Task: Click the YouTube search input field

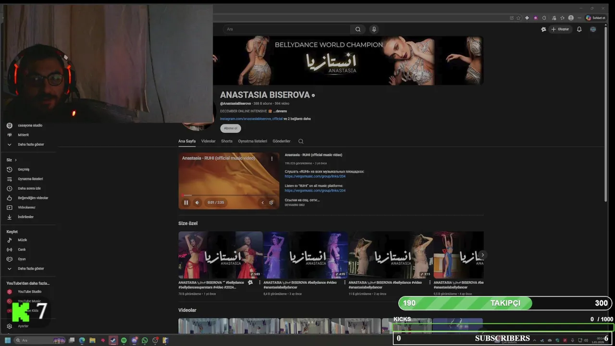Action: coord(287,29)
